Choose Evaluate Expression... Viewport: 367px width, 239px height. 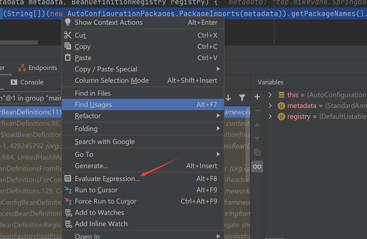[x=143, y=179]
